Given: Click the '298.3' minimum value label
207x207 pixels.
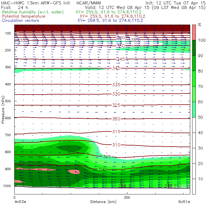Looking at the screenshot, I should point(124,186).
